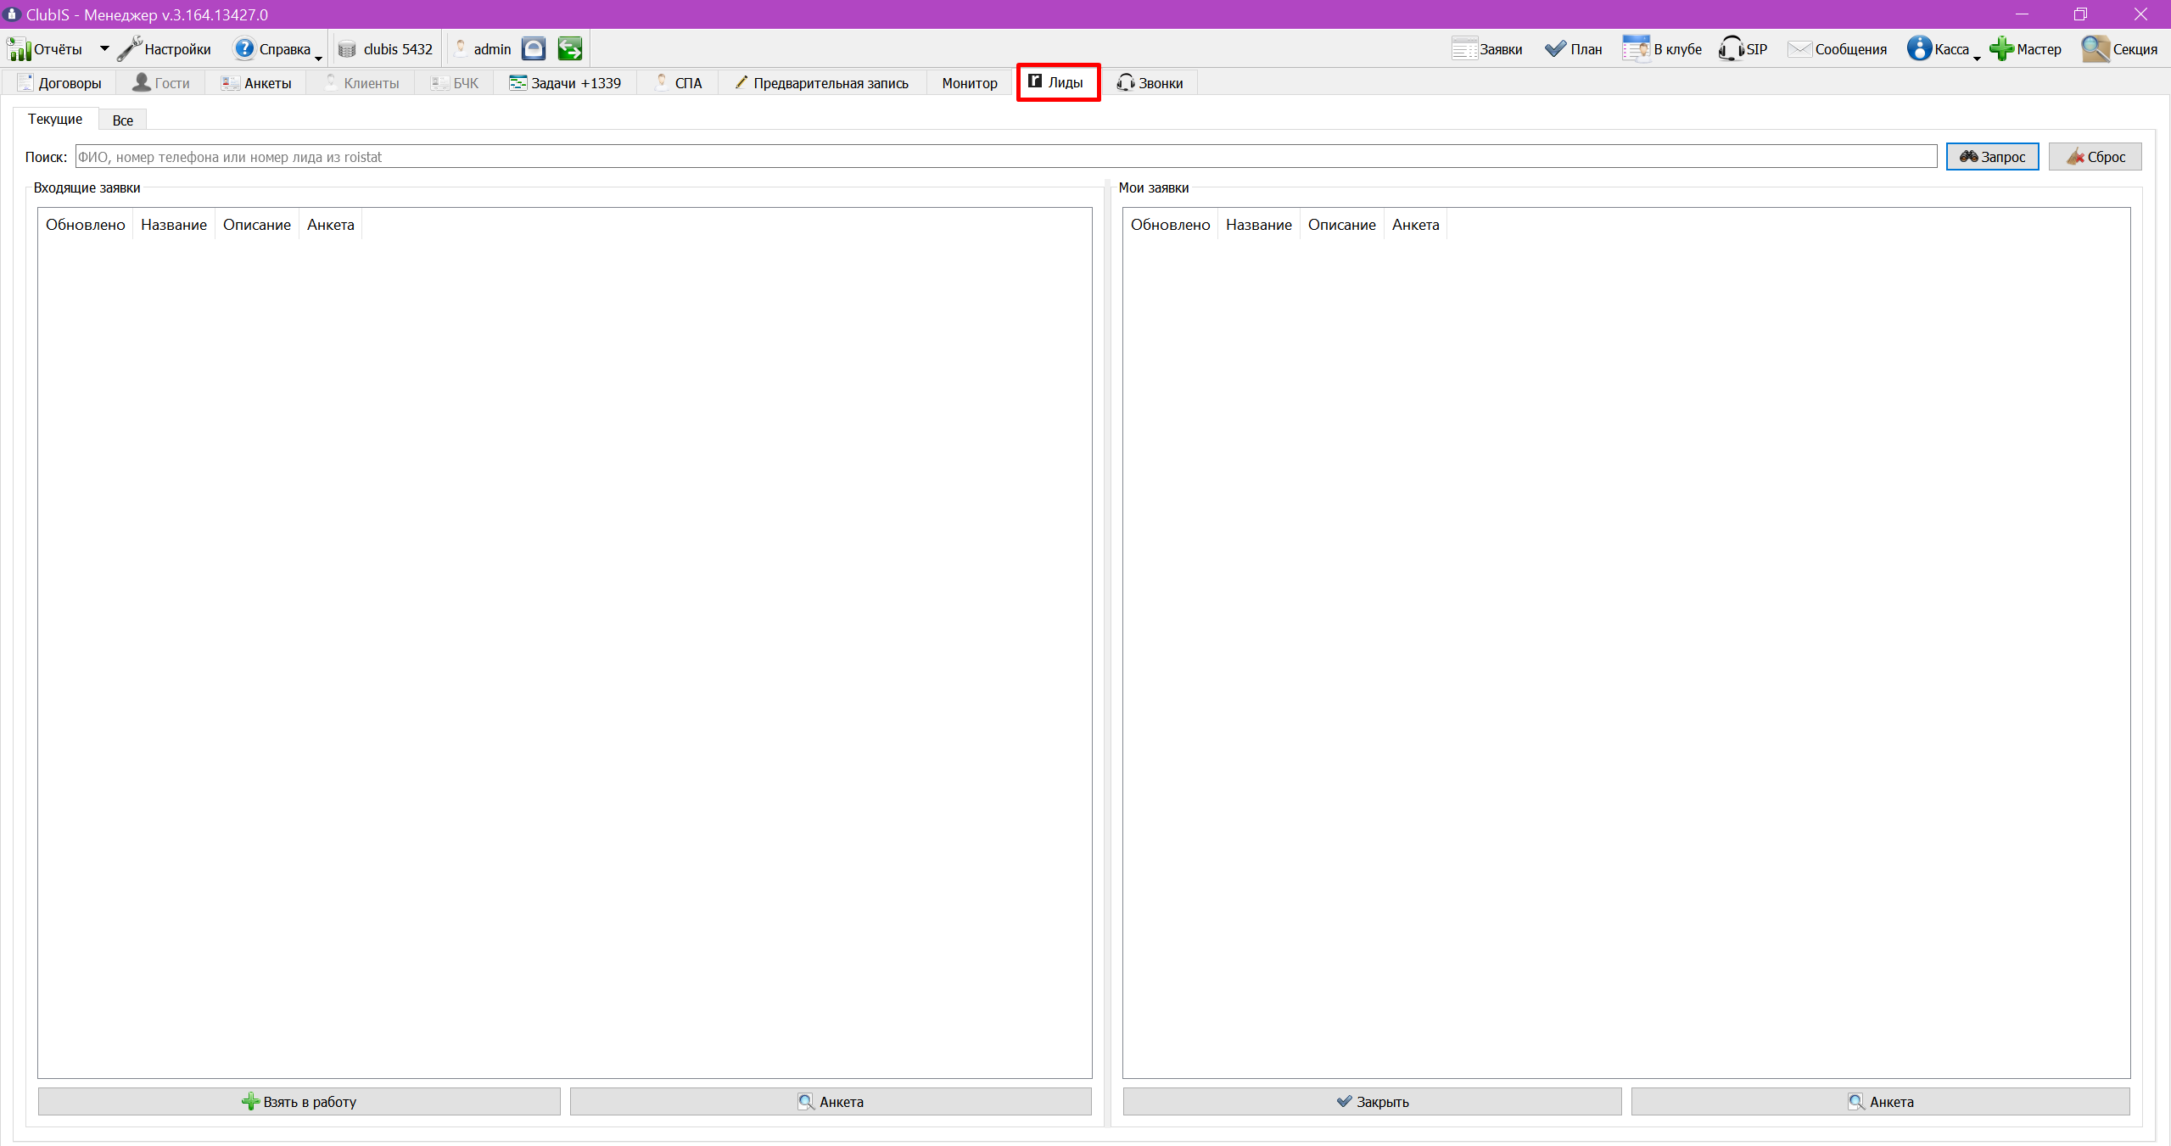Viewport: 2171px width, 1146px height.
Task: Select the Все sub-tab
Action: pyautogui.click(x=123, y=120)
